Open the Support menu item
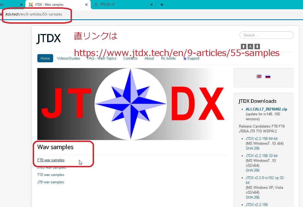Image resolution: width=303 pixels, height=207 pixels. click(191, 58)
